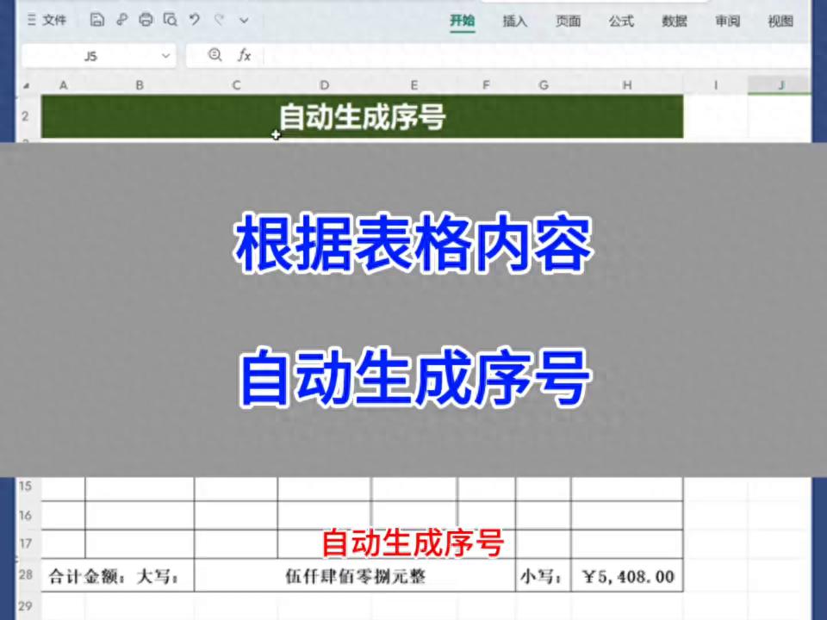This screenshot has height=620, width=827.
Task: Open the 公式 ribbon tab
Action: click(x=621, y=22)
